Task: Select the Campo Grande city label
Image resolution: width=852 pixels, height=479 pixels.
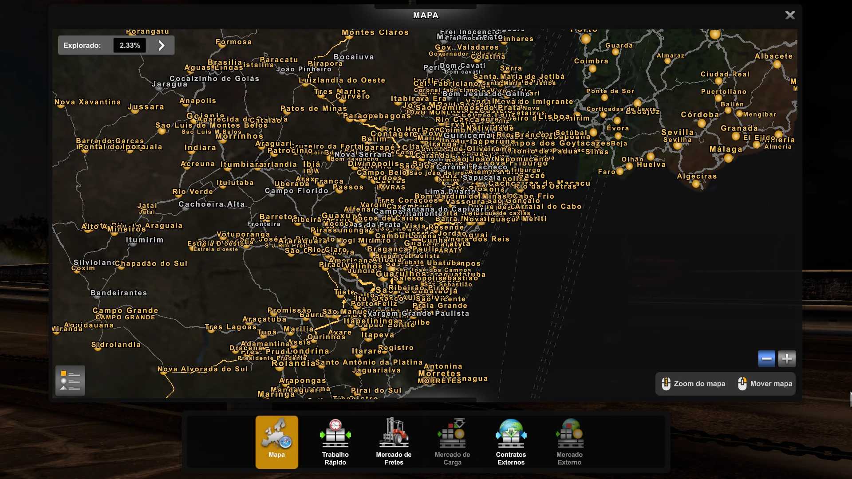Action: click(x=125, y=310)
